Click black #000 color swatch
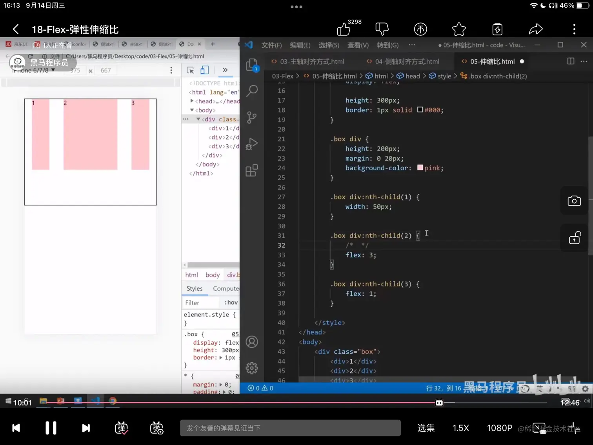Image resolution: width=593 pixels, height=445 pixels. click(x=420, y=109)
